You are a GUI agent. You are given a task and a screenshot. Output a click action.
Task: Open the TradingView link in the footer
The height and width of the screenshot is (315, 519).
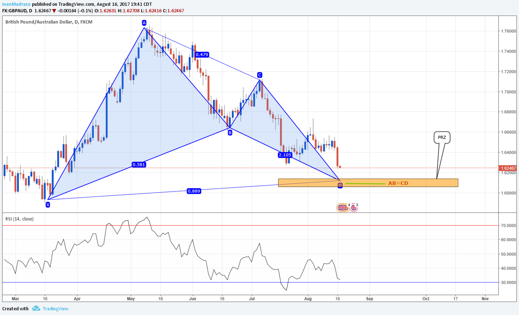(x=55, y=309)
